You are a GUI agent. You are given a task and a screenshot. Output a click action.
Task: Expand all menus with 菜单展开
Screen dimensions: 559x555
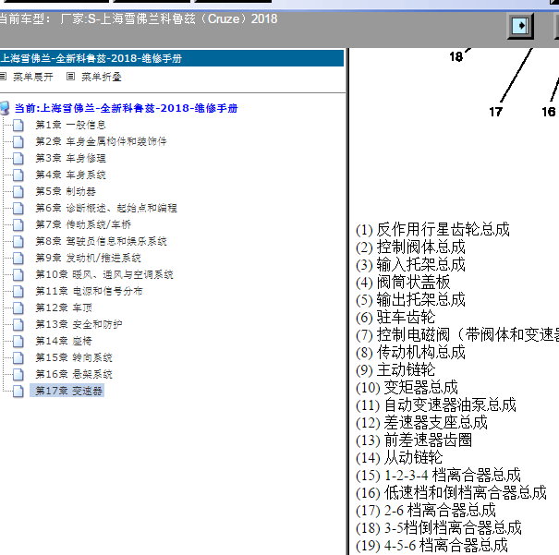pos(32,77)
